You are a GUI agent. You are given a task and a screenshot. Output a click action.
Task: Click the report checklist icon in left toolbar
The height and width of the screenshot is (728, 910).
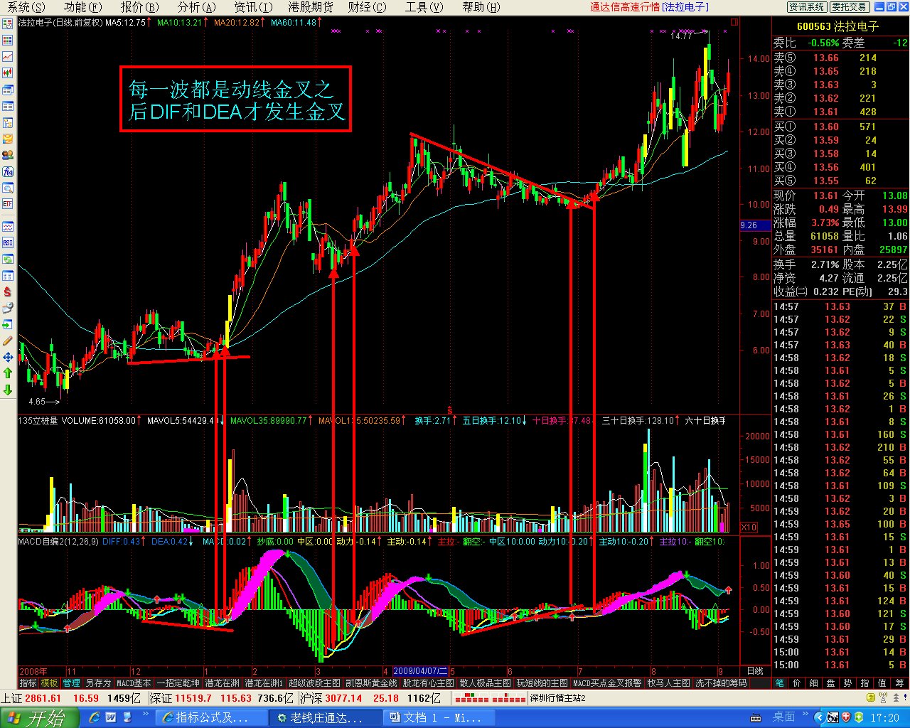tap(8, 23)
